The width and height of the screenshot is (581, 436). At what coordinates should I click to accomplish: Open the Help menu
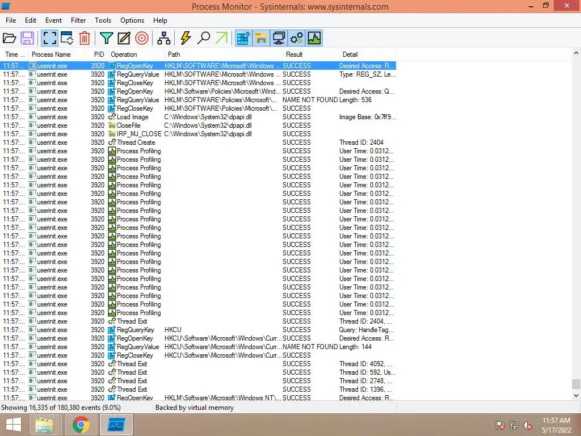(160, 20)
